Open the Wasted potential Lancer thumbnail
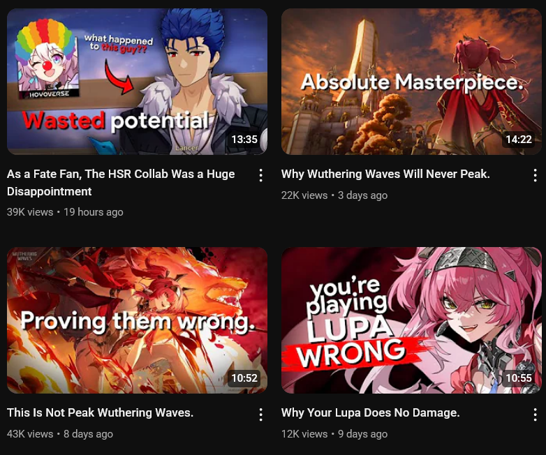Image resolution: width=546 pixels, height=455 pixels. click(137, 82)
